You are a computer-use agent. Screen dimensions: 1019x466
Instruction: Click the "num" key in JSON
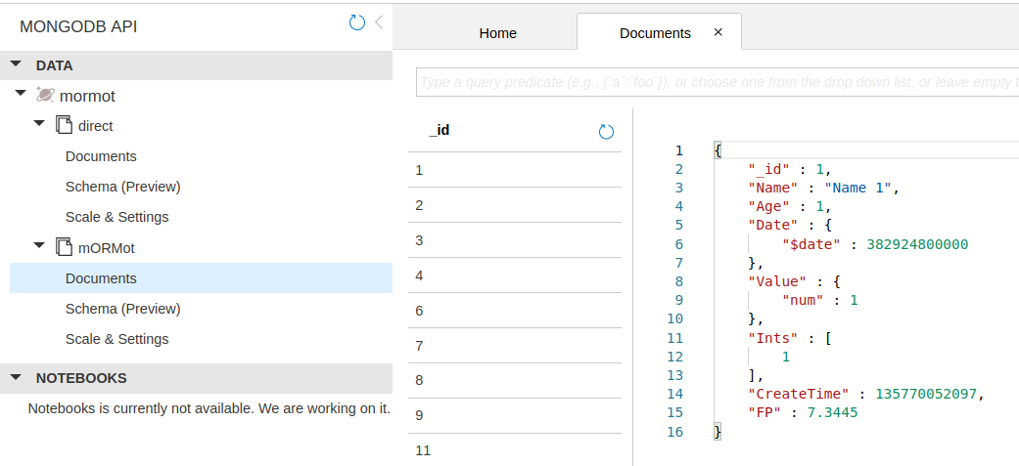pos(803,301)
